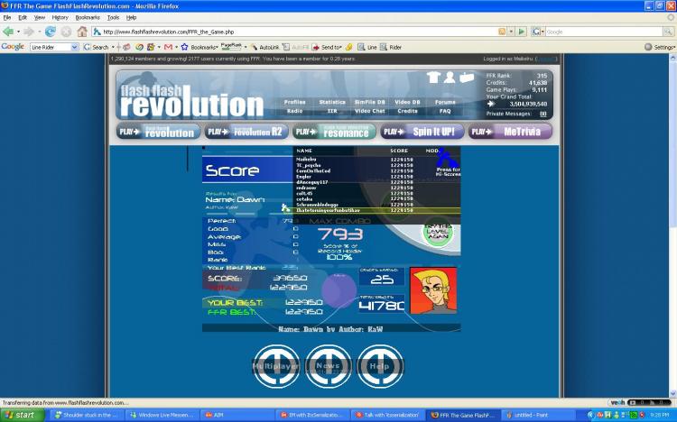Click the News circle button
The image size is (677, 422).
pos(329,366)
